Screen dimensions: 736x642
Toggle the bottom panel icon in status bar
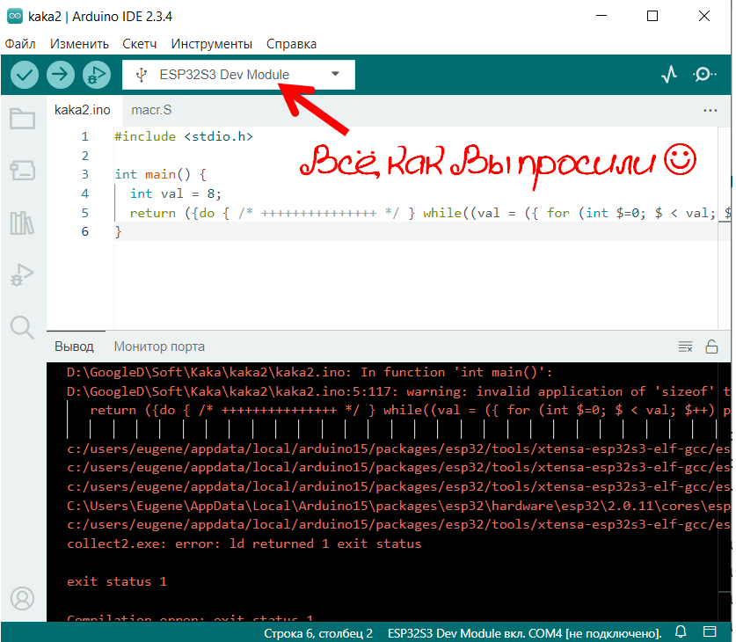(710, 631)
